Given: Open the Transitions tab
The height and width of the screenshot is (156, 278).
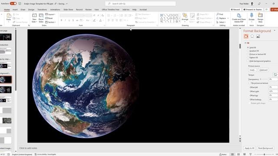Looking at the screenshot, I should 42,10.
